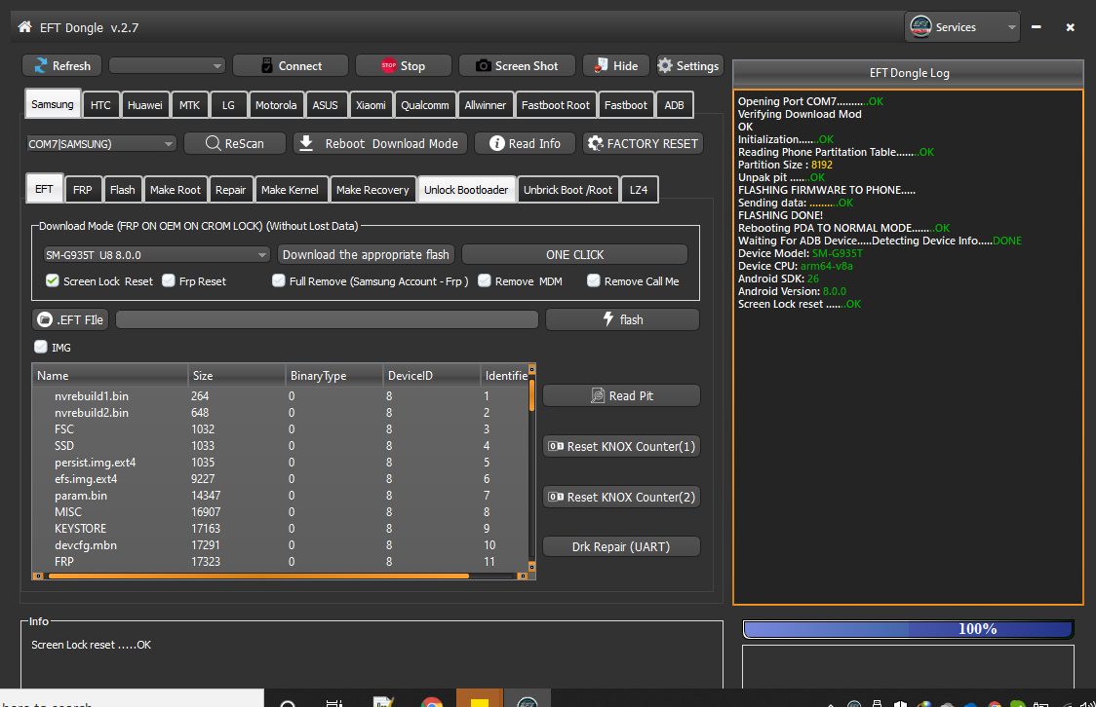The width and height of the screenshot is (1096, 707).
Task: Tick the IMG checkbox
Action: pyautogui.click(x=41, y=347)
